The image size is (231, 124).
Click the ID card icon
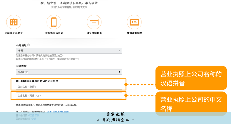(x=134, y=22)
